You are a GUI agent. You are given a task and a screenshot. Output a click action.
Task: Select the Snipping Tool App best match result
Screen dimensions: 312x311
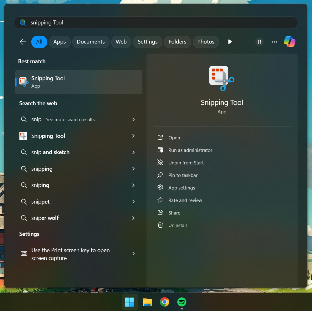(79, 82)
